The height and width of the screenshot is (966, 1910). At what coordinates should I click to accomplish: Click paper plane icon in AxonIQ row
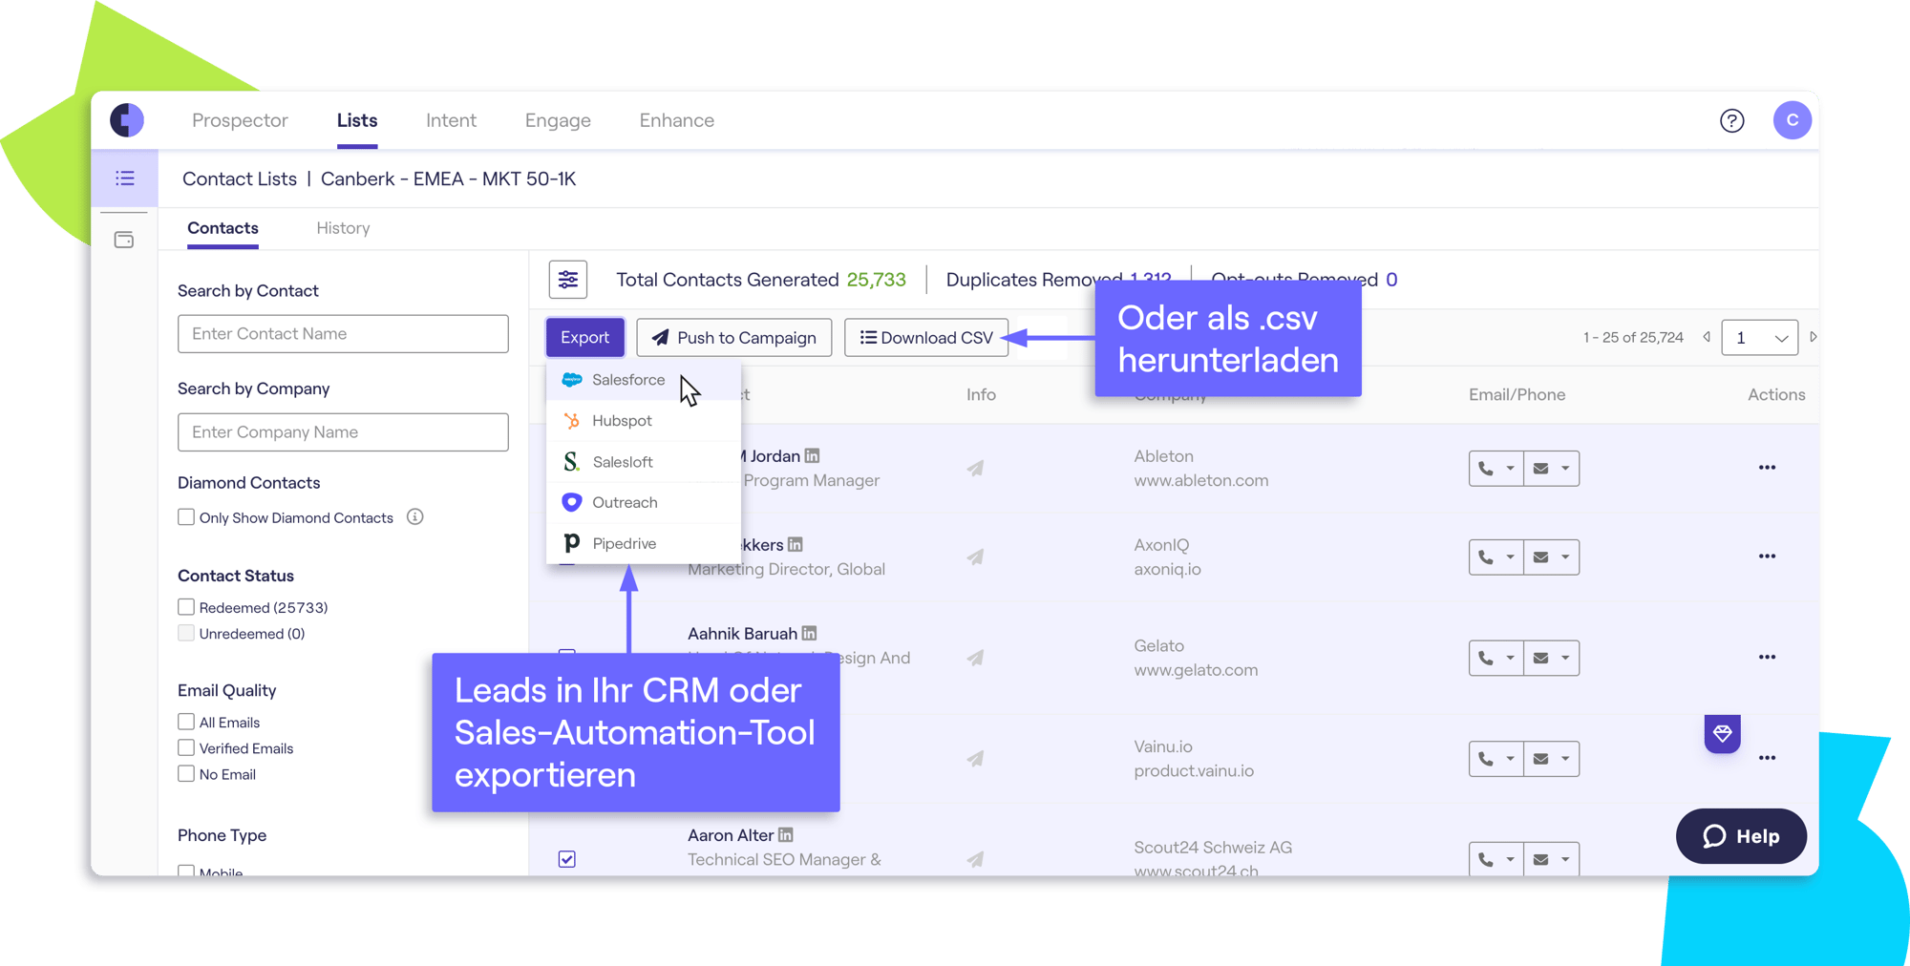(975, 556)
